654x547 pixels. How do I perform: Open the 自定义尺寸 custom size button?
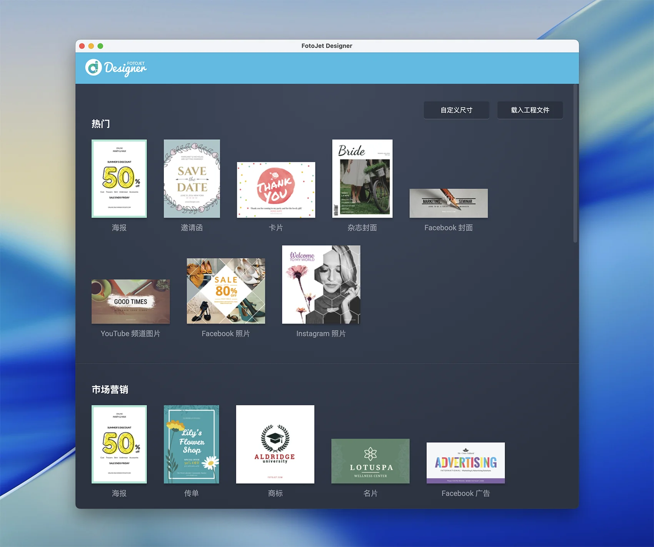456,110
